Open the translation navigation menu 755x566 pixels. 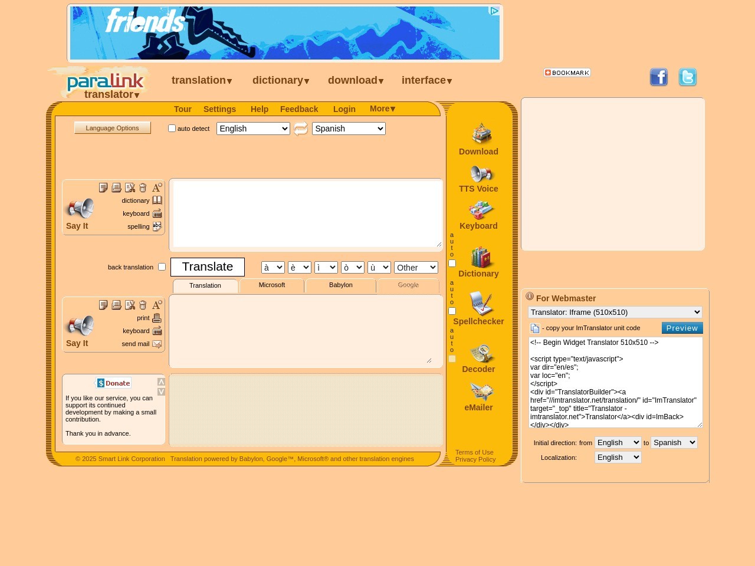click(202, 80)
